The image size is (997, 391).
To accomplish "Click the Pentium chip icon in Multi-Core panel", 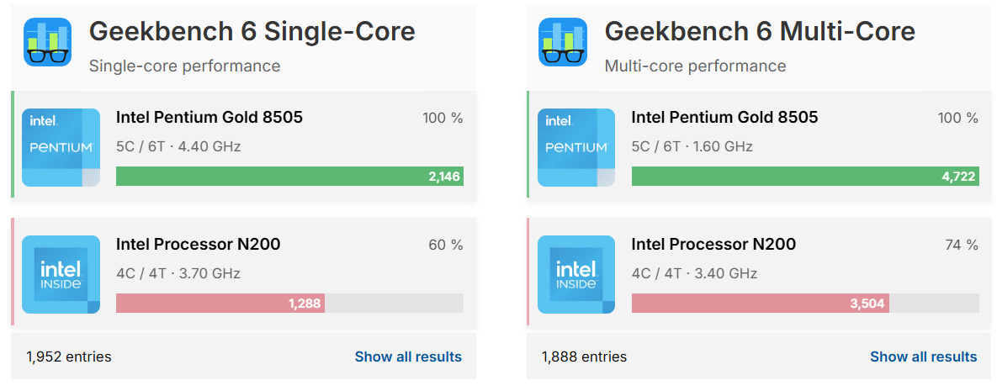I will (576, 147).
